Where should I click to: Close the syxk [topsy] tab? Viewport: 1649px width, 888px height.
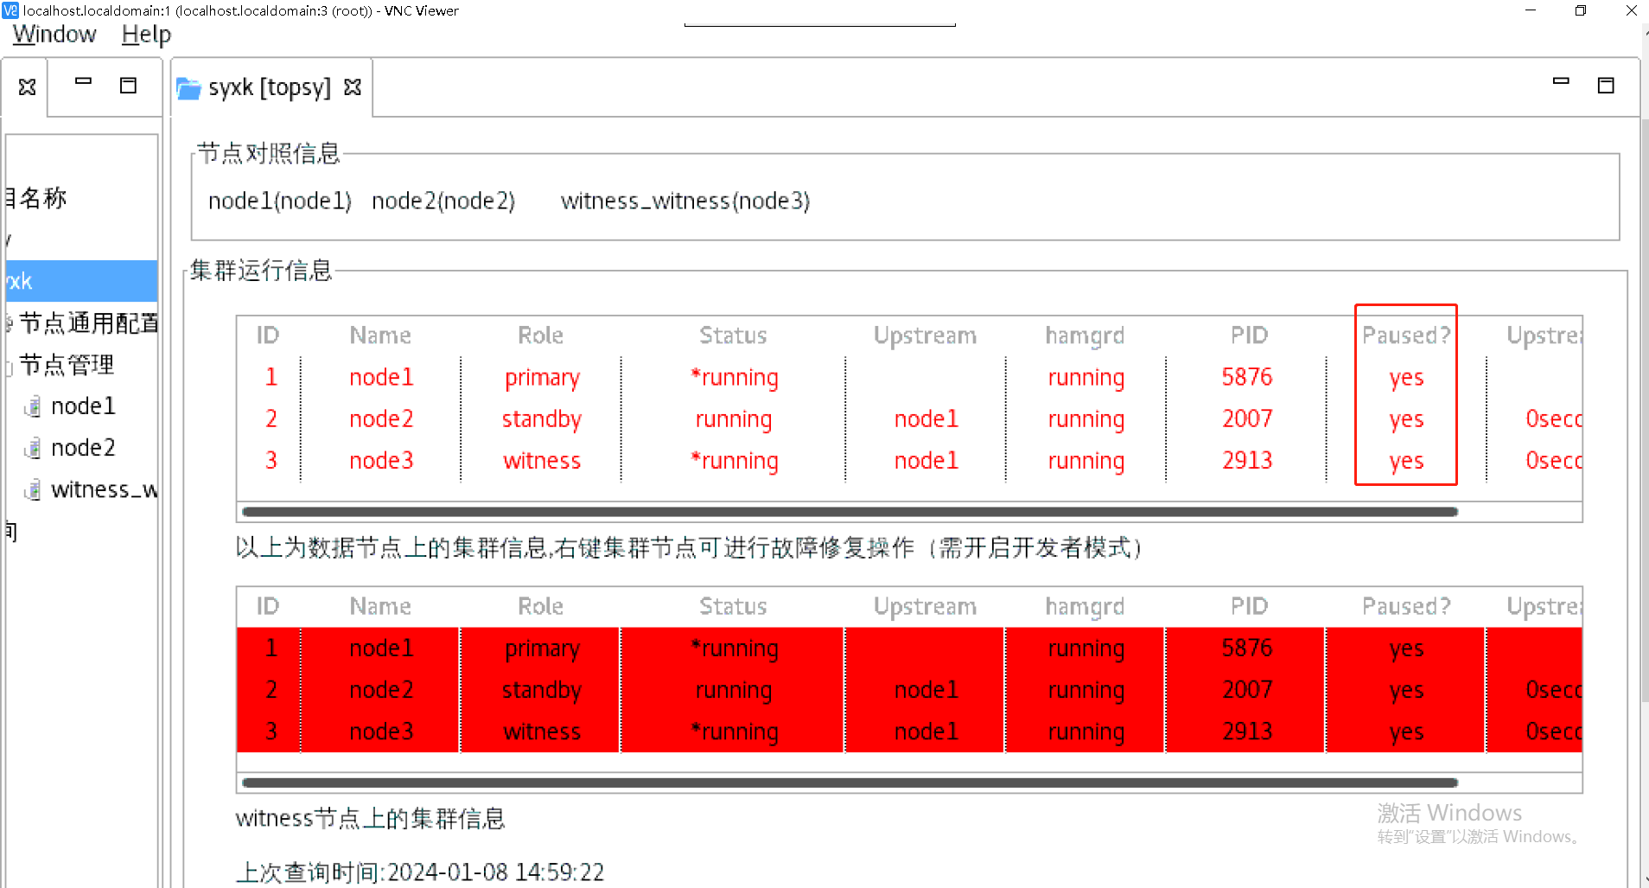coord(353,87)
